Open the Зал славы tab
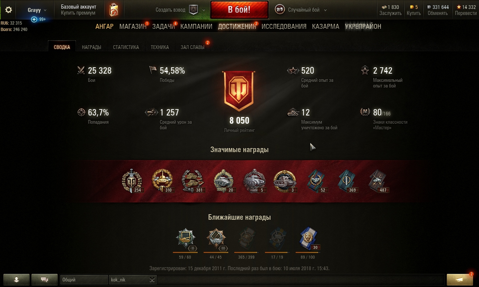The width and height of the screenshot is (479, 287). [x=192, y=47]
